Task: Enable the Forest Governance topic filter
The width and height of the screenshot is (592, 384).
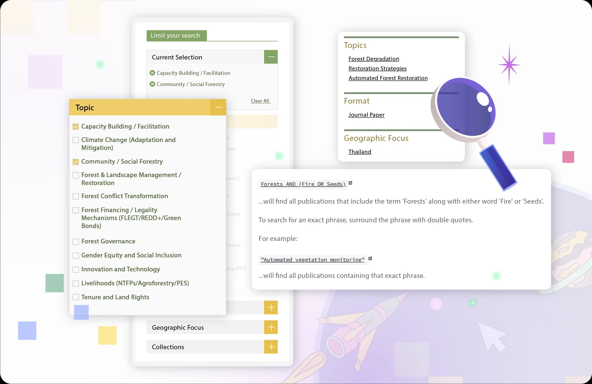Action: (75, 241)
